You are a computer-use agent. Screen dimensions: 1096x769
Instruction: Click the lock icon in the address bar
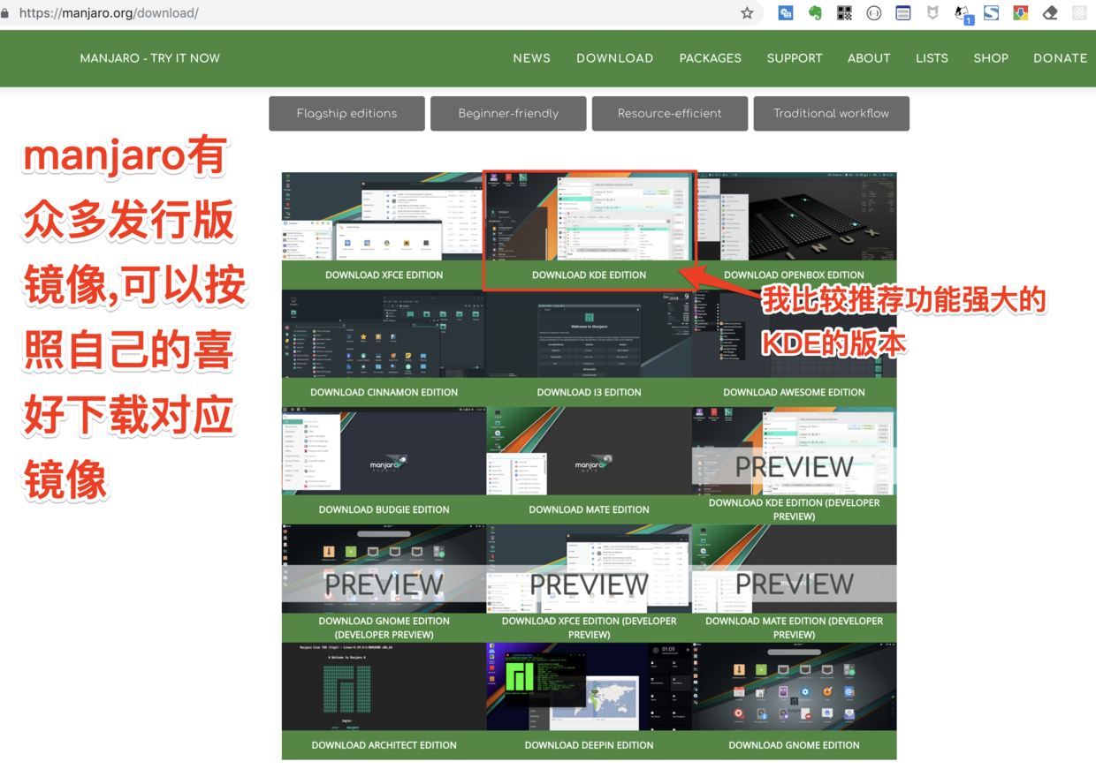point(5,13)
